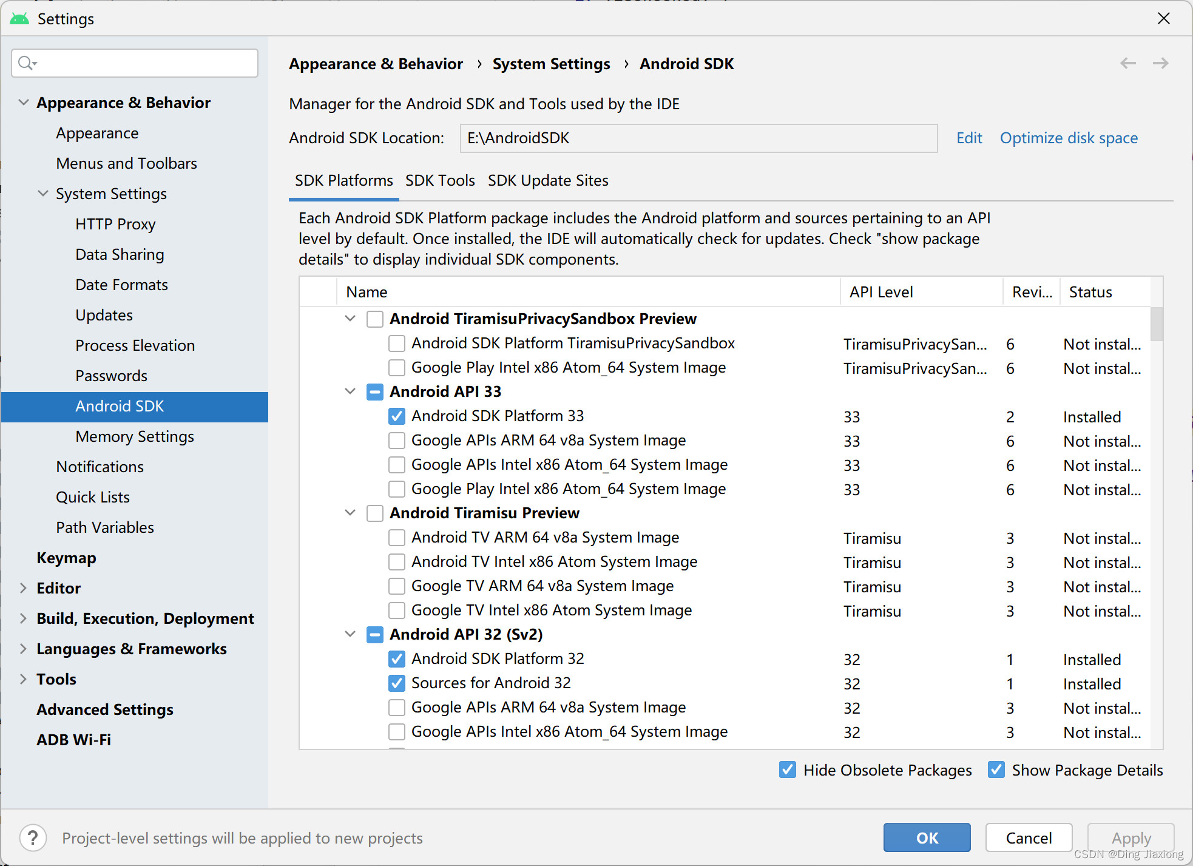This screenshot has height=866, width=1193.
Task: Open help with the question mark icon
Action: click(x=33, y=838)
